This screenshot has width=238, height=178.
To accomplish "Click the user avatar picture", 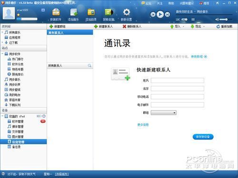I will pos(9,13).
